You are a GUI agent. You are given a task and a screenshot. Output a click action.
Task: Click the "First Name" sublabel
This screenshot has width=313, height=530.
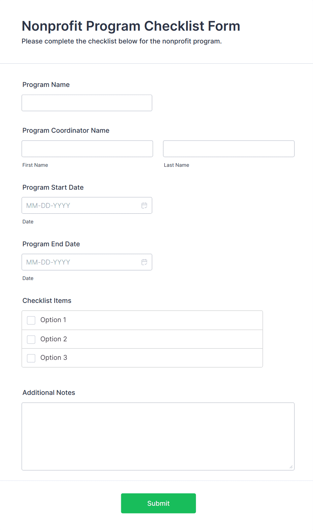tap(35, 165)
